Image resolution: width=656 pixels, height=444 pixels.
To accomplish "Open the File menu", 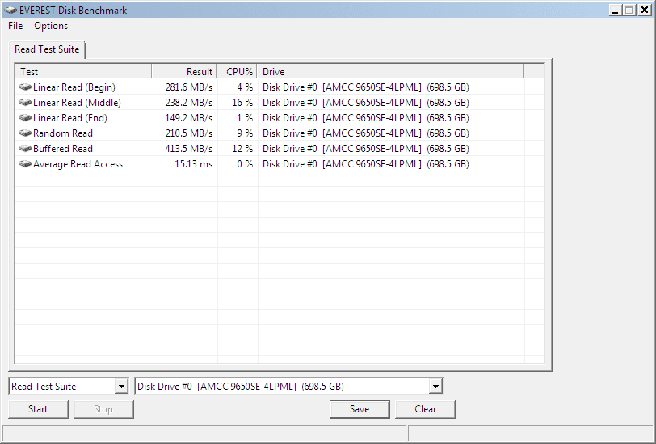I will pos(15,26).
